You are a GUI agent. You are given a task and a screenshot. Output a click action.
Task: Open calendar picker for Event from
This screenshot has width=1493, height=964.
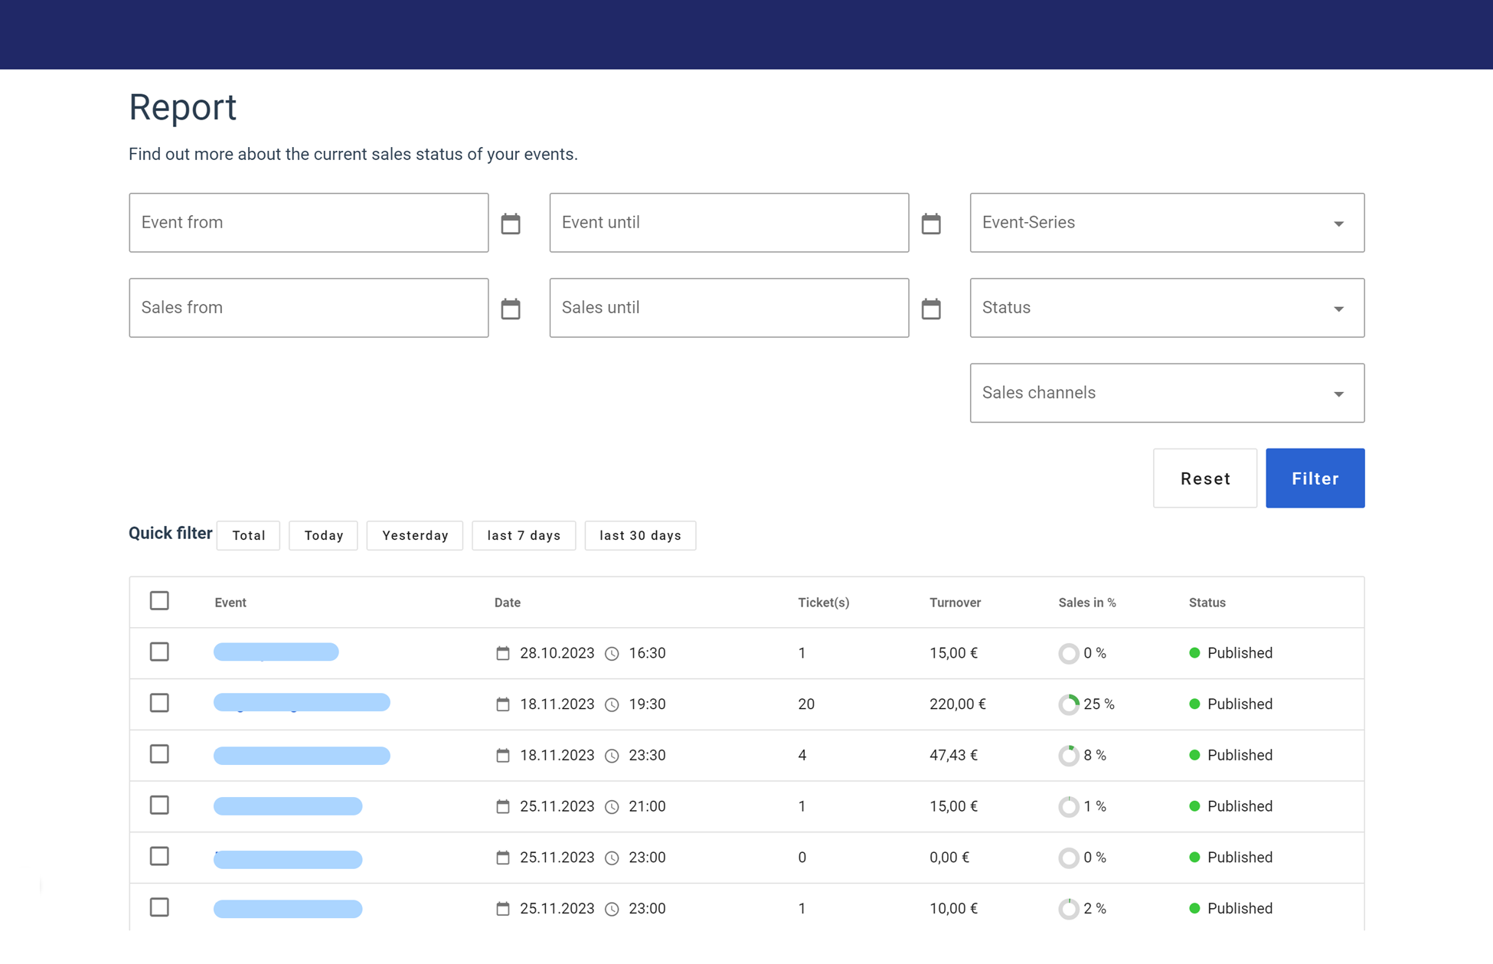[x=511, y=224]
